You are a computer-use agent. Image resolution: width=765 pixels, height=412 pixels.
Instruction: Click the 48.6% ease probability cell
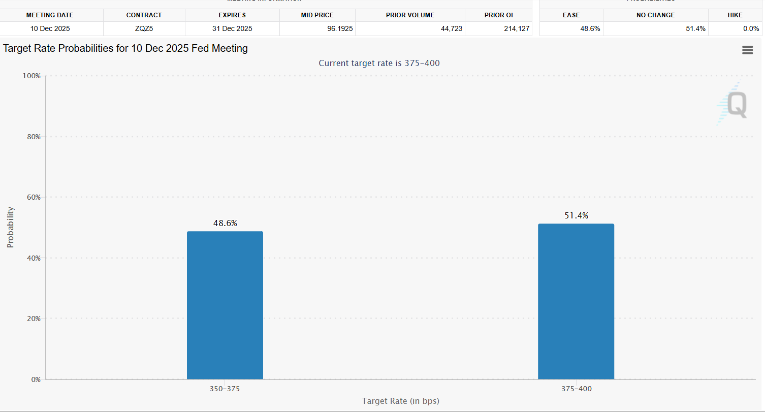(571, 28)
